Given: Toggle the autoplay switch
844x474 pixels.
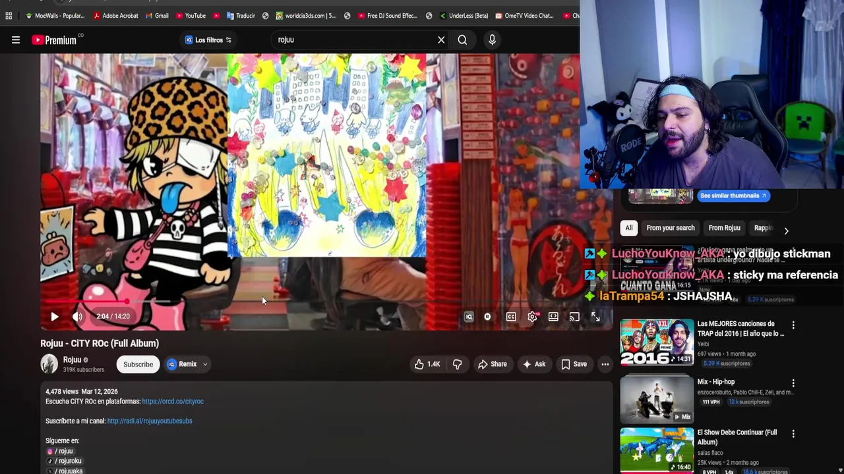Looking at the screenshot, I should (487, 317).
